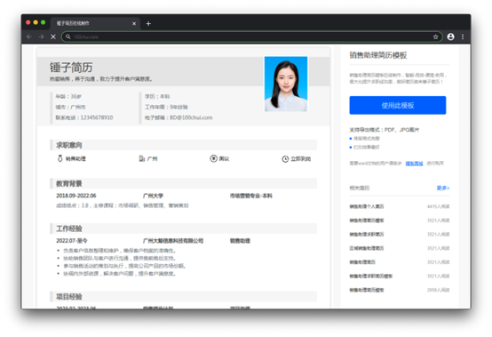Click the 2022.07-至今 work date
Image resolution: width=492 pixels, height=337 pixels.
pyautogui.click(x=72, y=241)
